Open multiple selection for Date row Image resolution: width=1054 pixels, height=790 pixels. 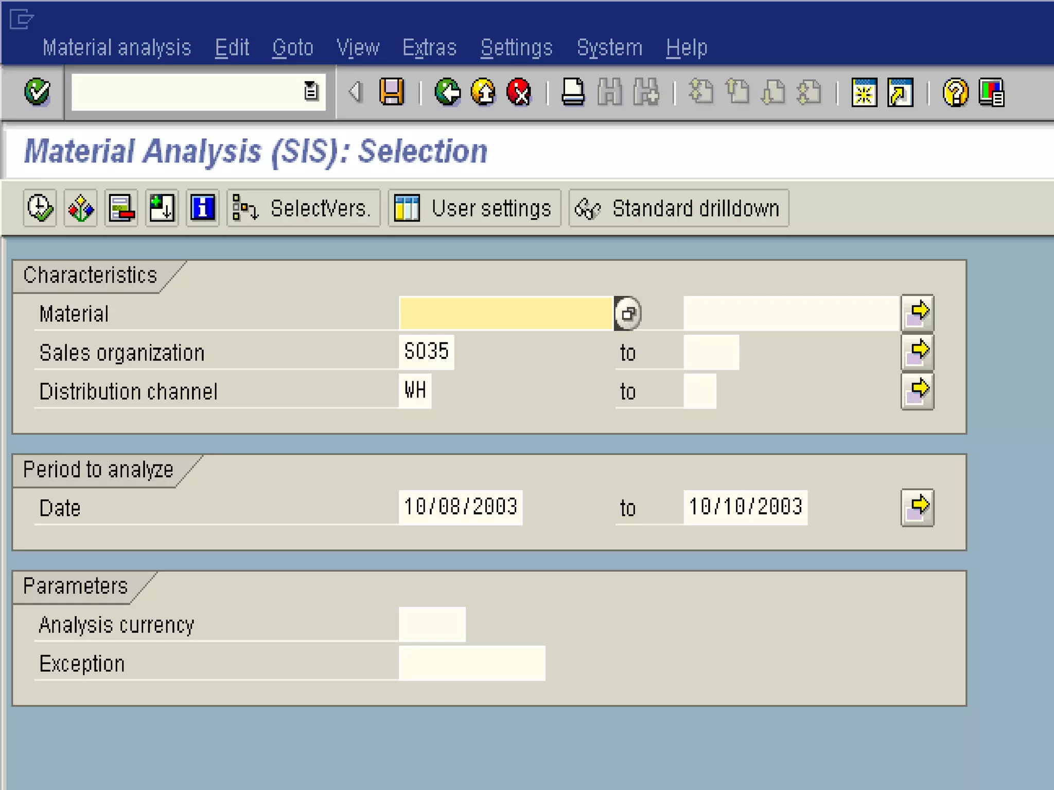[x=917, y=508]
